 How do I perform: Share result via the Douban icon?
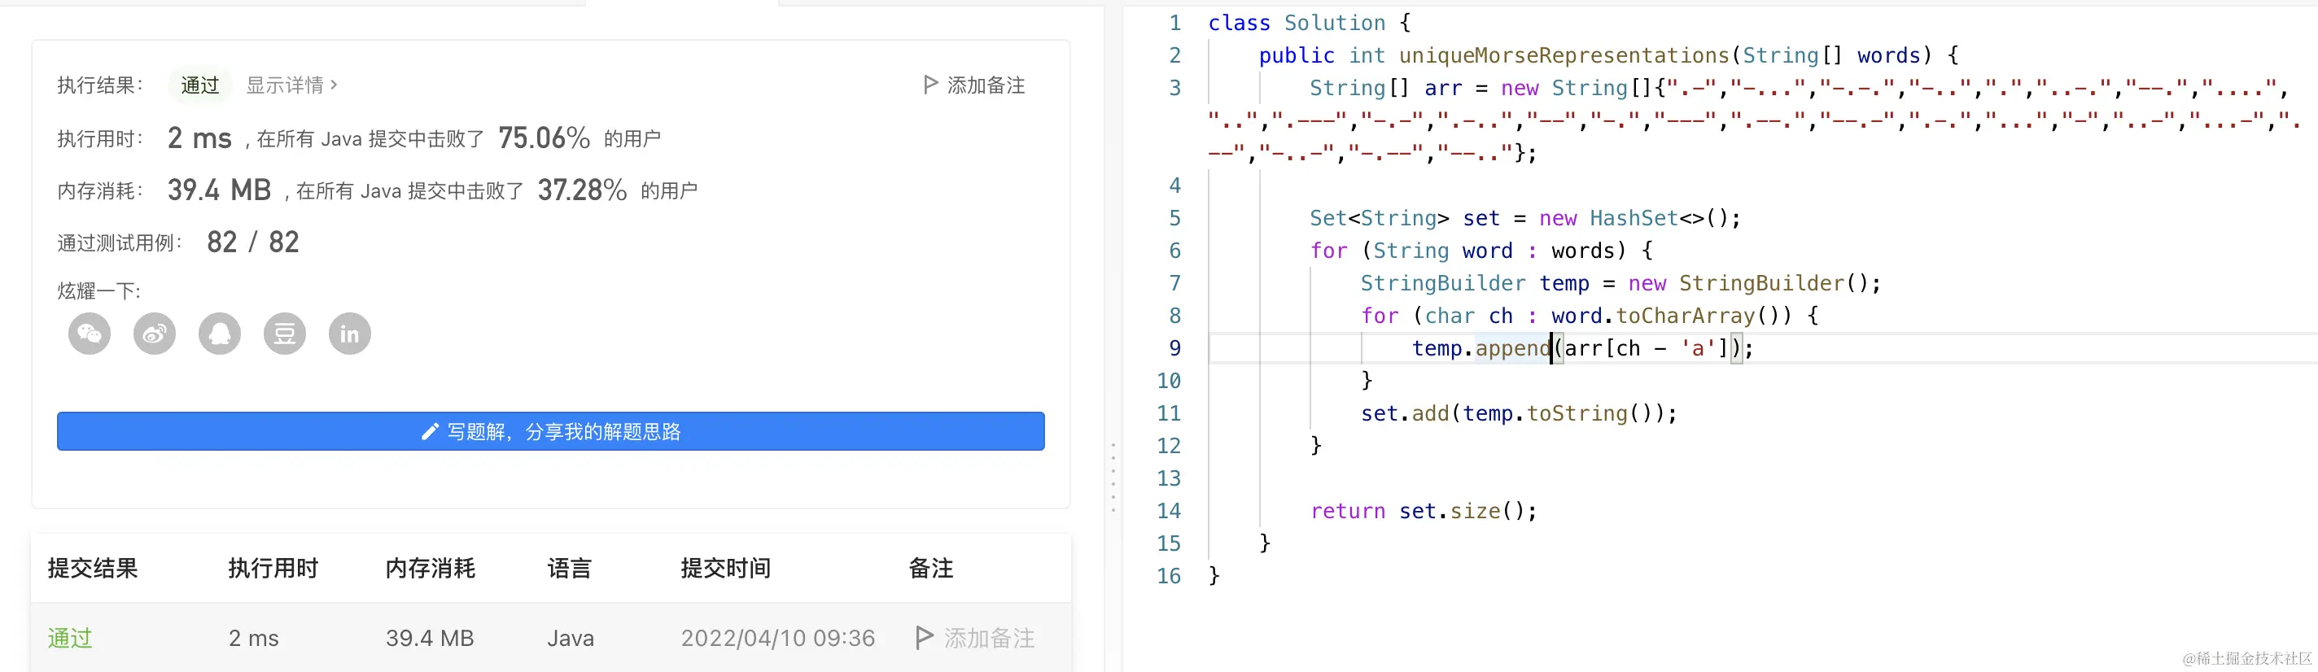pyautogui.click(x=284, y=334)
